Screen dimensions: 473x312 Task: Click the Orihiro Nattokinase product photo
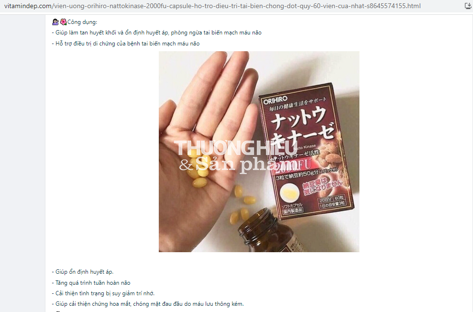[259, 152]
